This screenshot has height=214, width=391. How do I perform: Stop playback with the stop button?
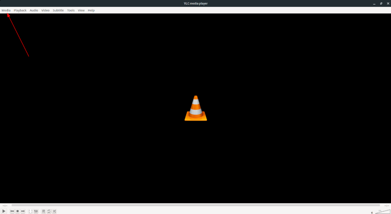(18, 211)
